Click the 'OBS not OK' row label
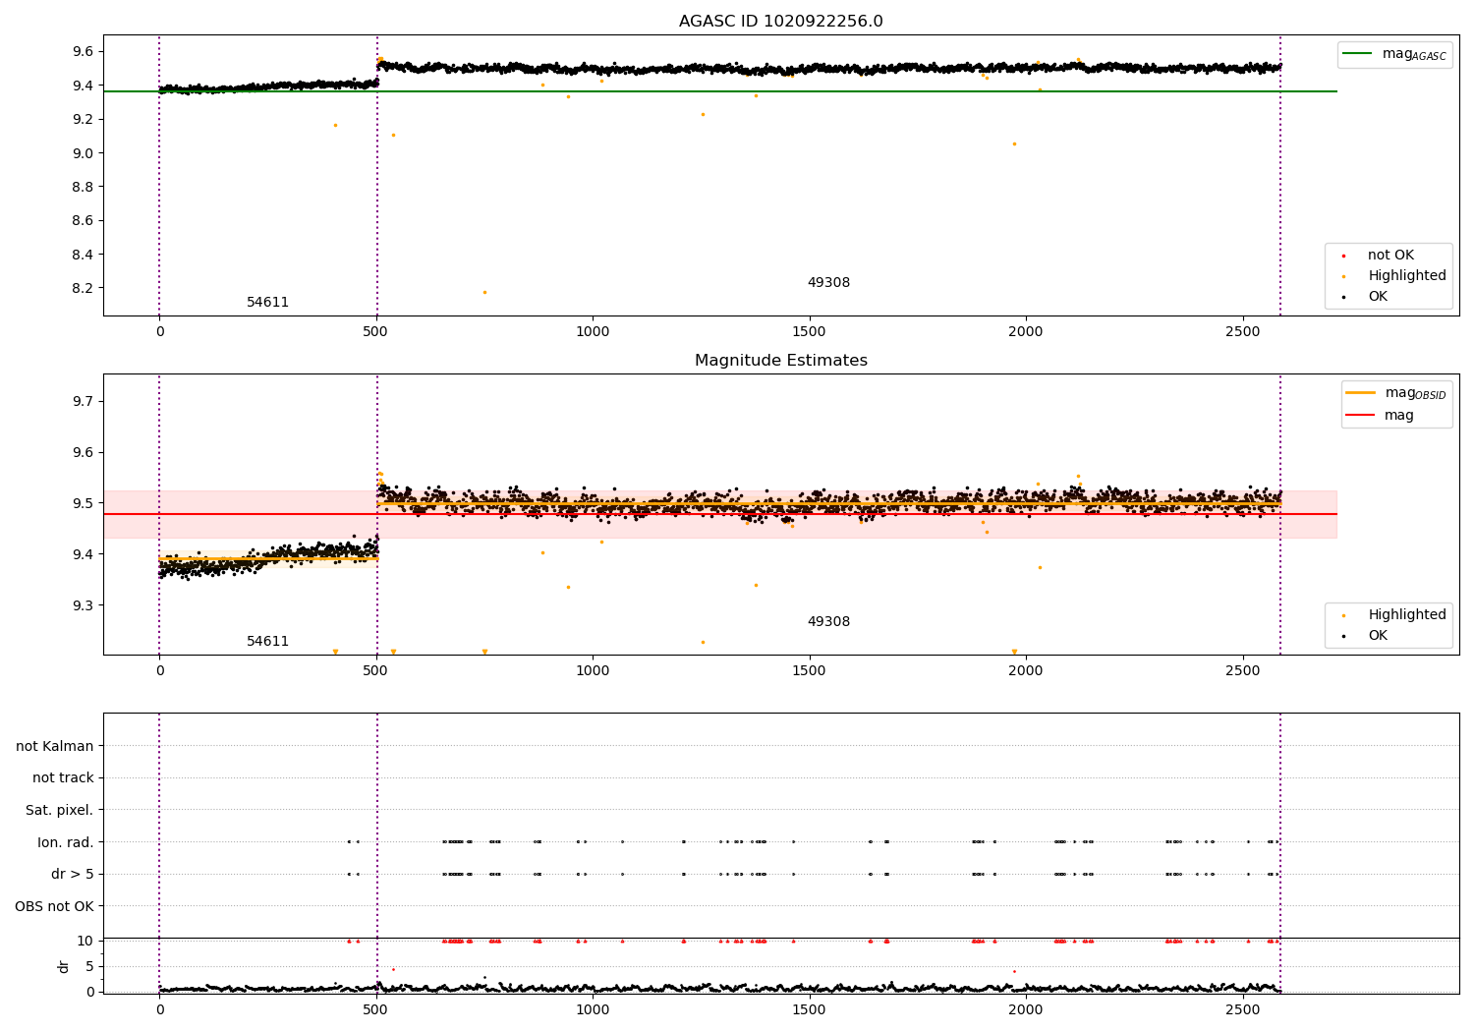The width and height of the screenshot is (1474, 1032). pyautogui.click(x=54, y=907)
